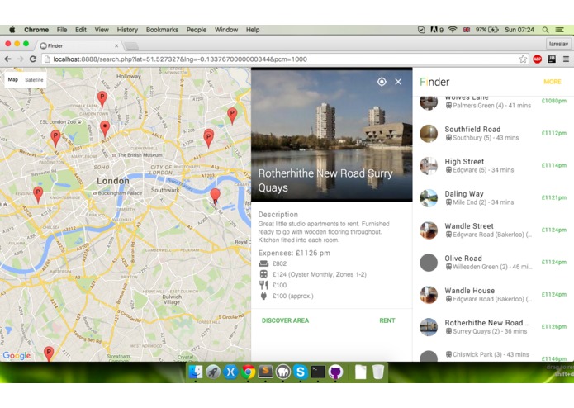Select the Olive Road listing
The image size is (574, 408).
(493, 262)
